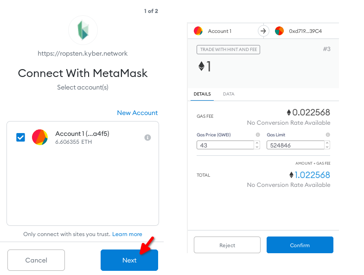364x275 pixels.
Task: Open the Learn more link
Action: 127,234
